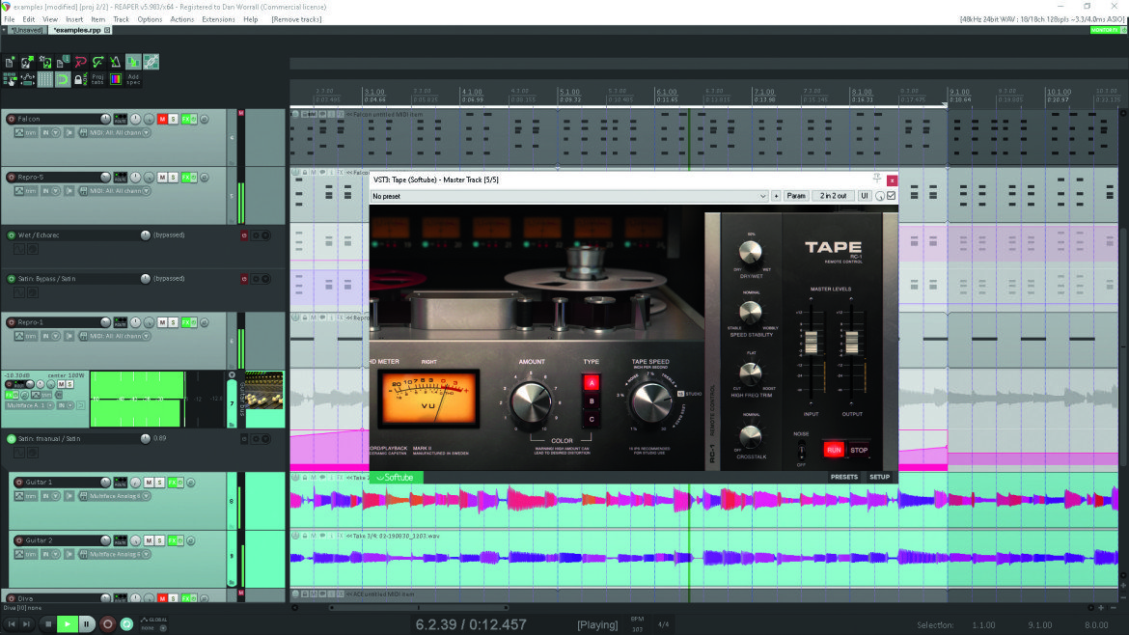Open the Track menu
This screenshot has width=1129, height=635.
click(121, 19)
